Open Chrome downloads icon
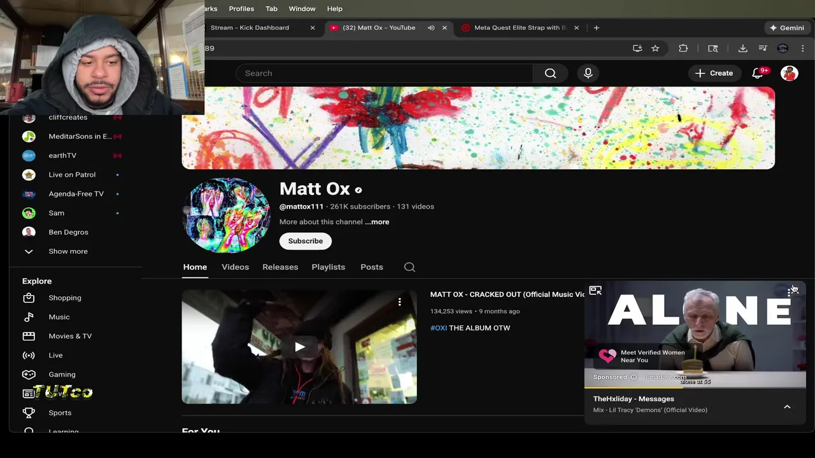 pos(742,48)
